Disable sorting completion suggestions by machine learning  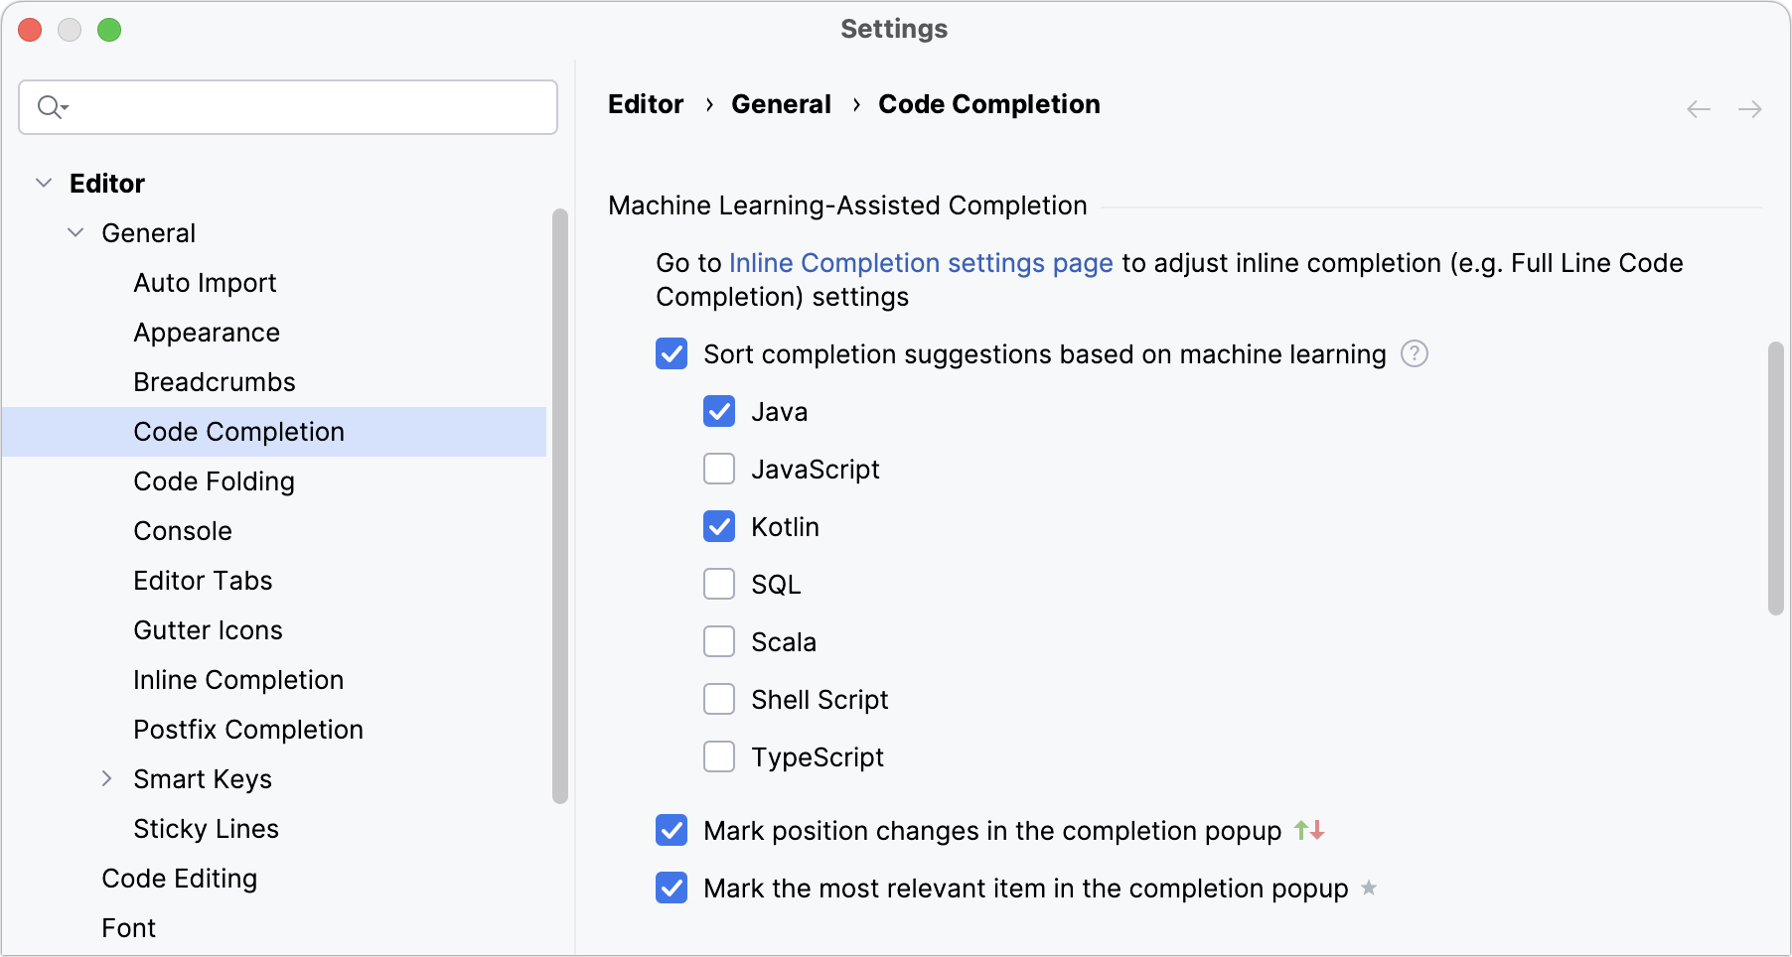pyautogui.click(x=672, y=353)
